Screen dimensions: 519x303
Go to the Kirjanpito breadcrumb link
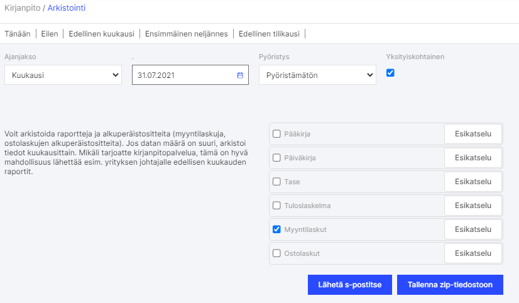tap(22, 8)
